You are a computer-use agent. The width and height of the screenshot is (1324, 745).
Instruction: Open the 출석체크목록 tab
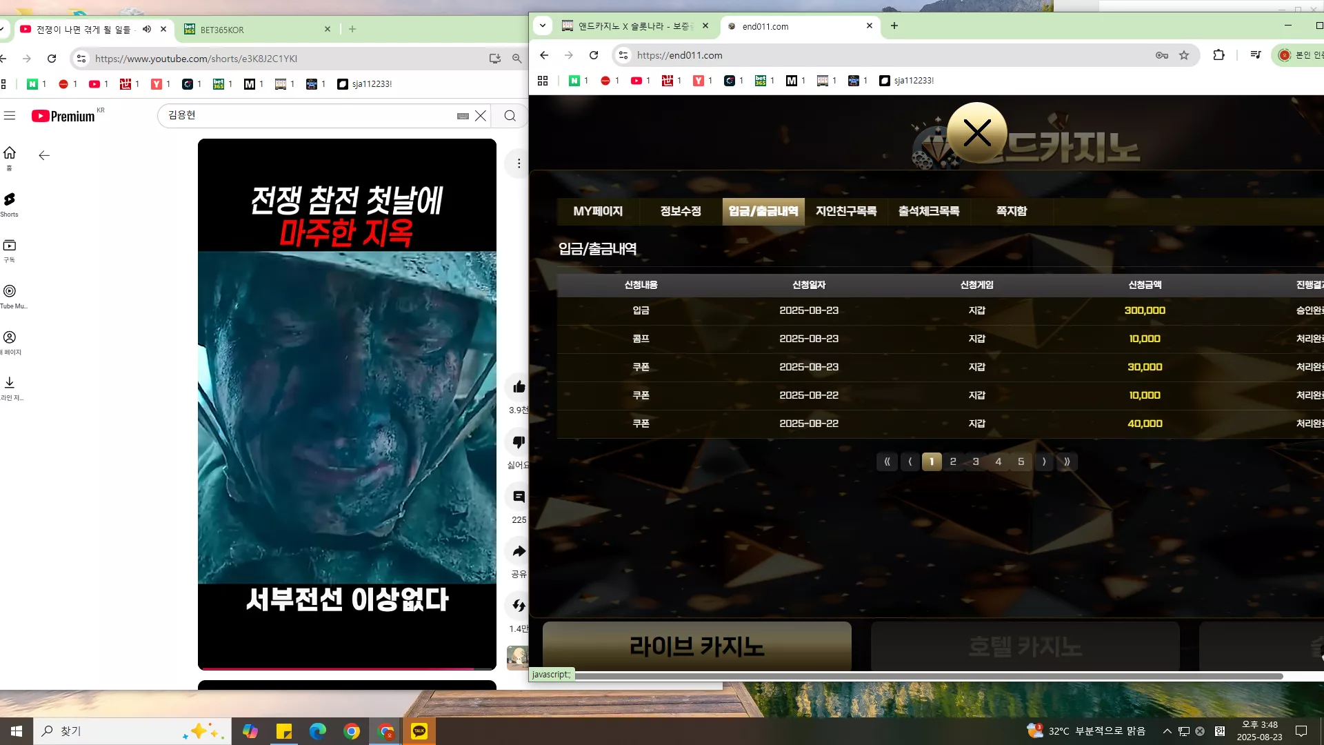(x=929, y=211)
